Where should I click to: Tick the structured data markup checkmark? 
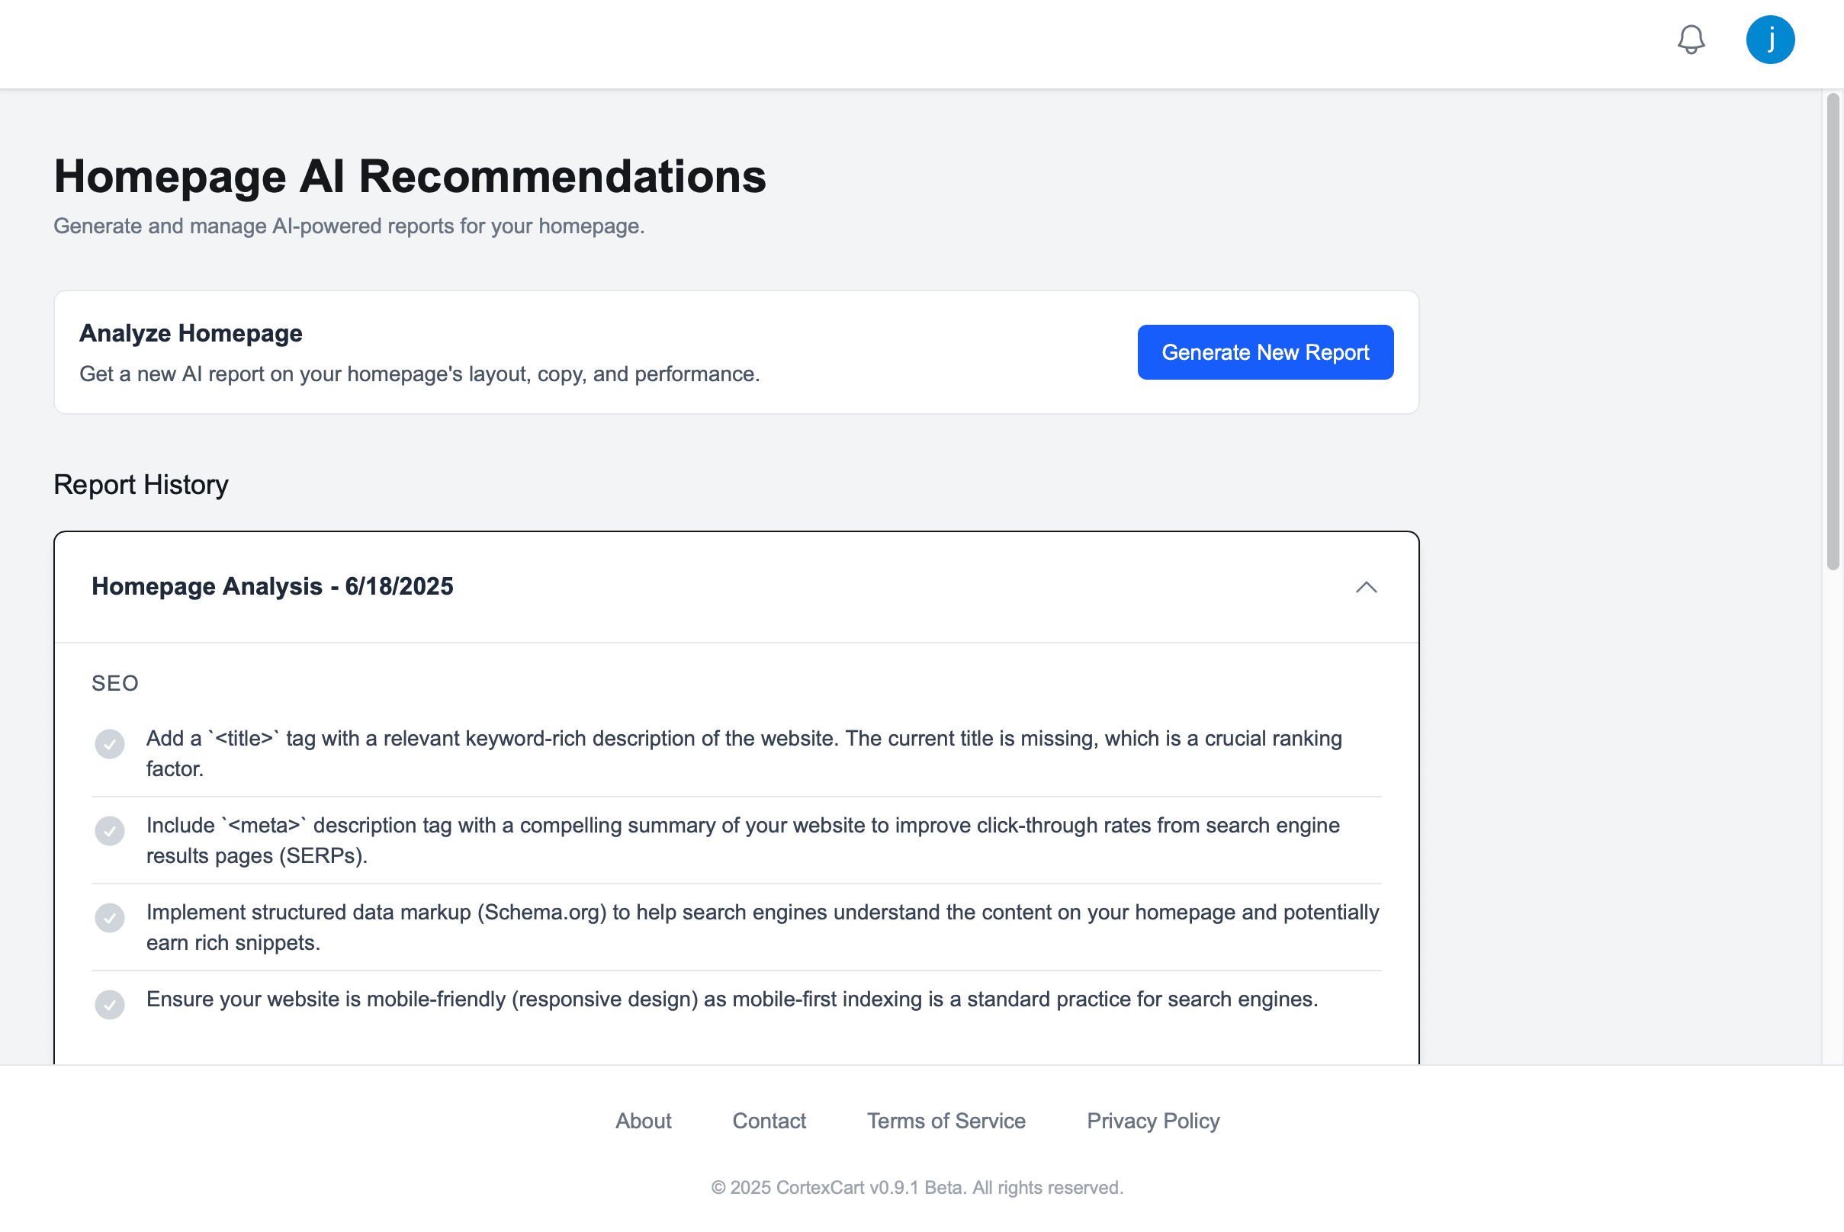pos(110,917)
